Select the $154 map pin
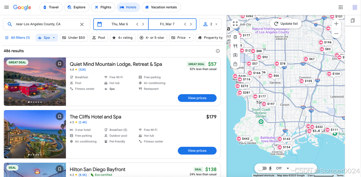 click(x=284, y=147)
